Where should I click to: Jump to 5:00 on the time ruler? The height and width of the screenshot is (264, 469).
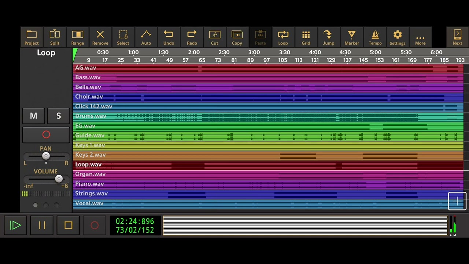point(375,52)
